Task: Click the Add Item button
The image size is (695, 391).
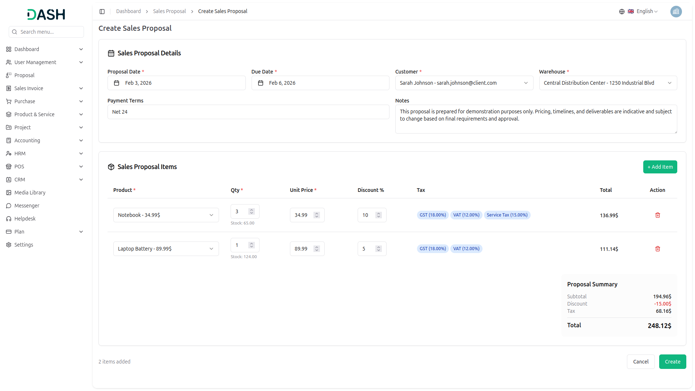Action: 660,167
